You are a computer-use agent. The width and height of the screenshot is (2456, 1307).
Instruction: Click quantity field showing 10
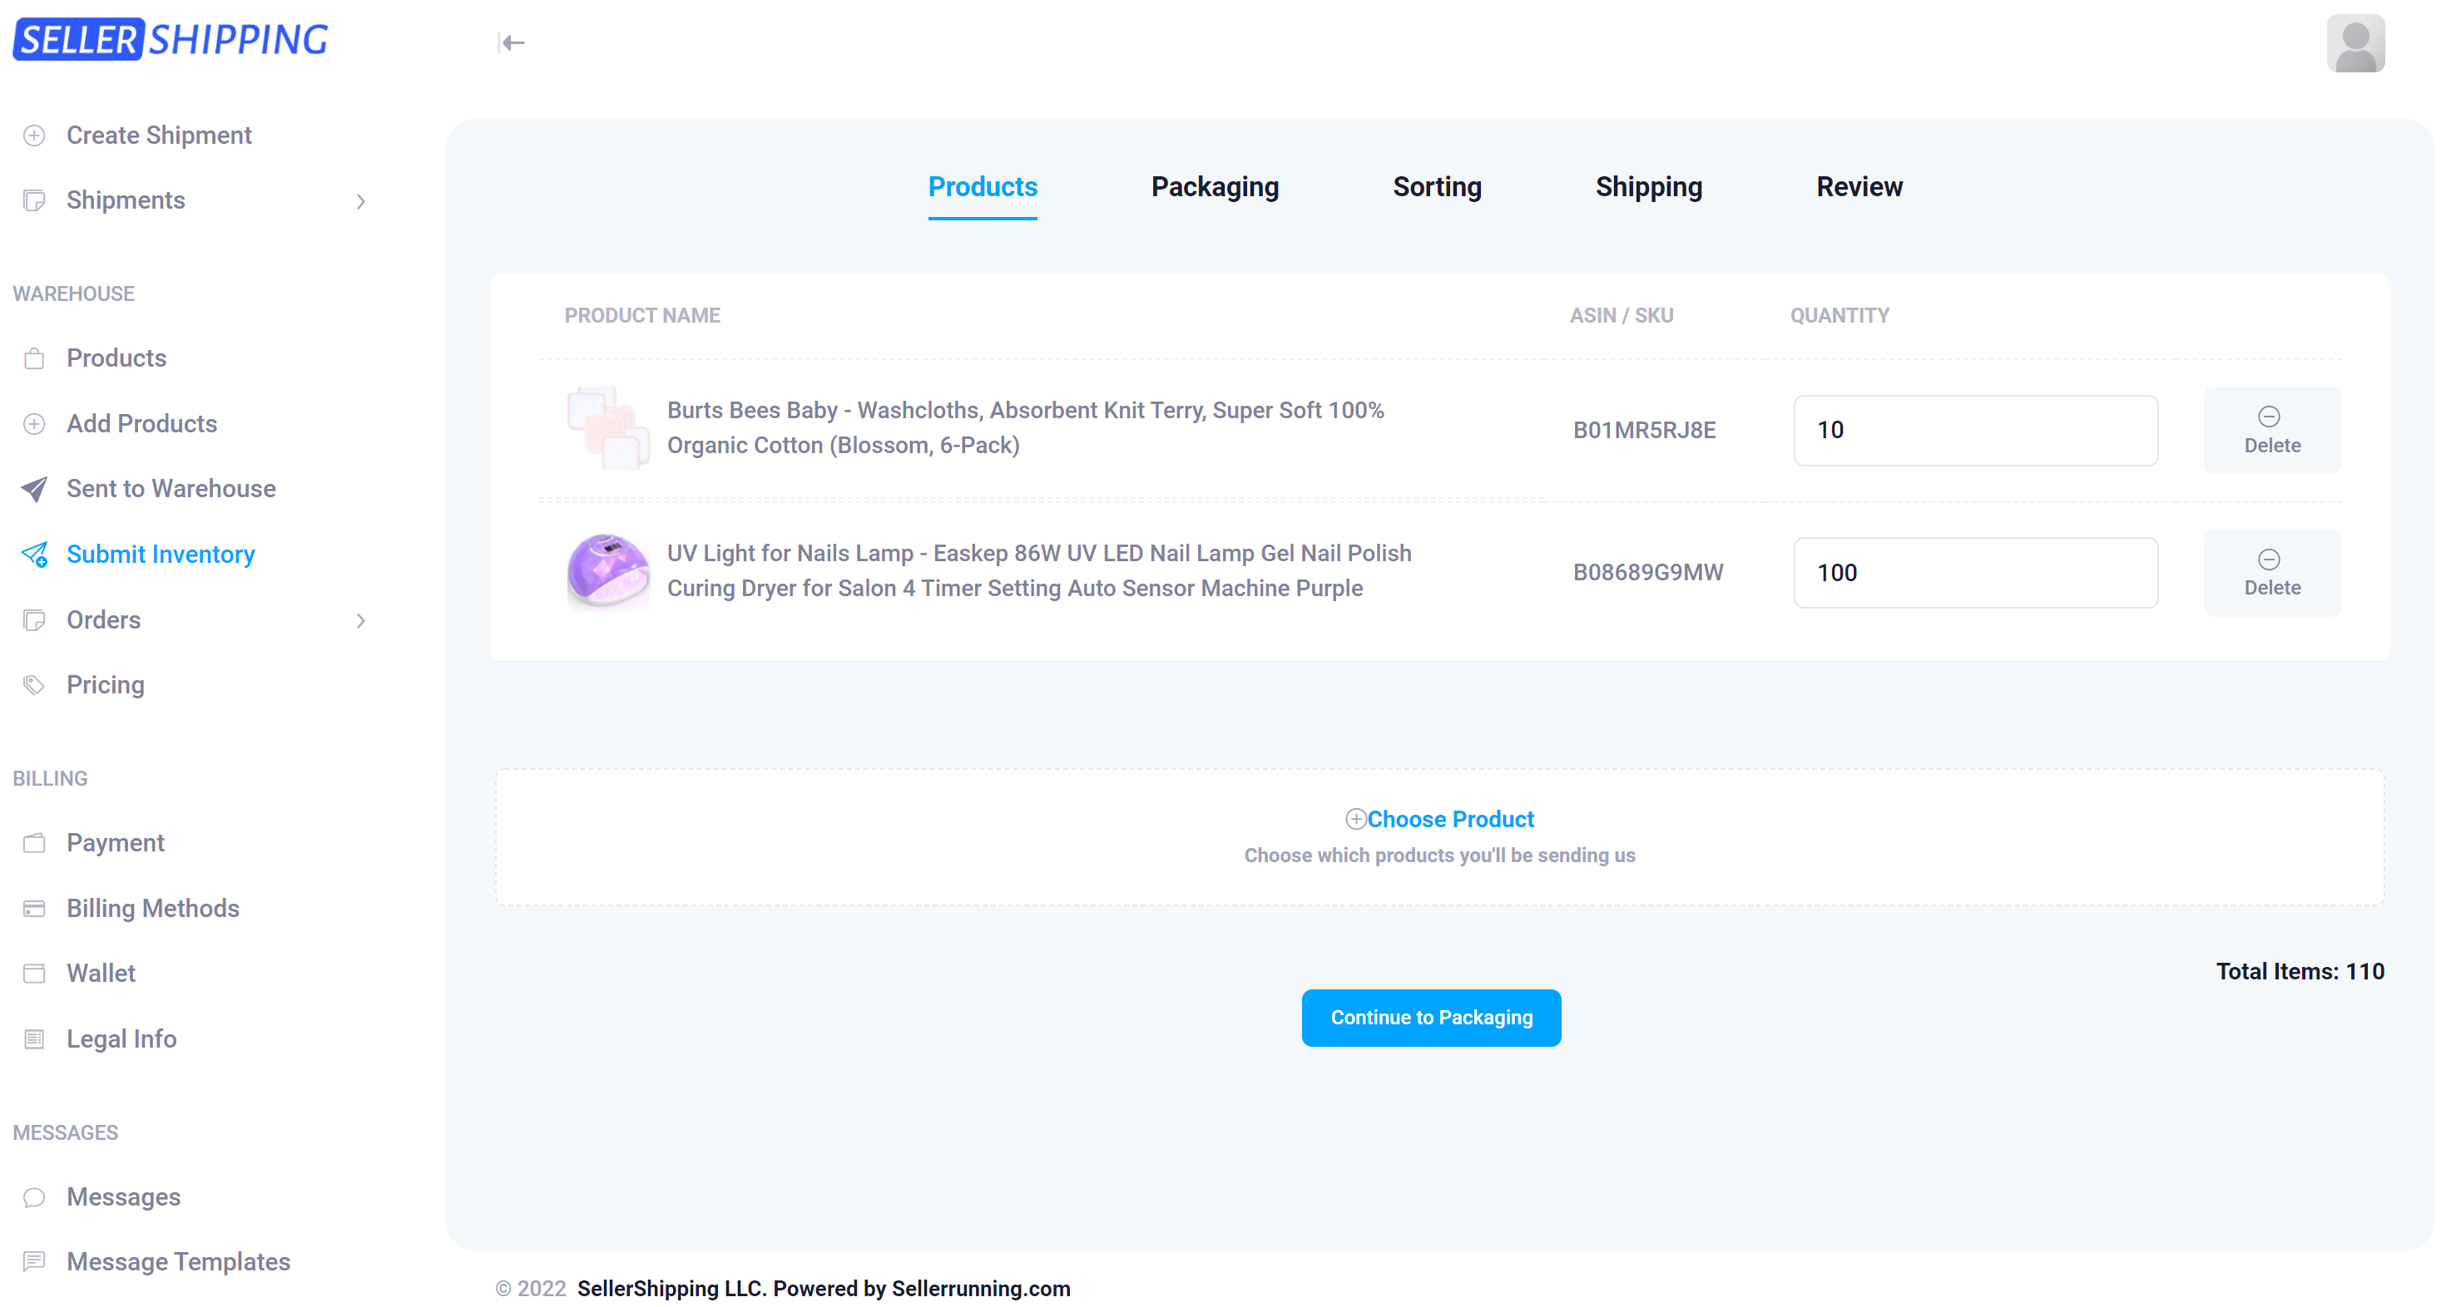[x=1975, y=431]
